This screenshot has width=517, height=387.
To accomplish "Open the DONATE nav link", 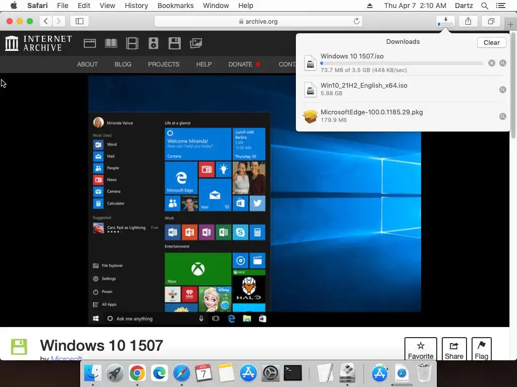I will tap(244, 64).
